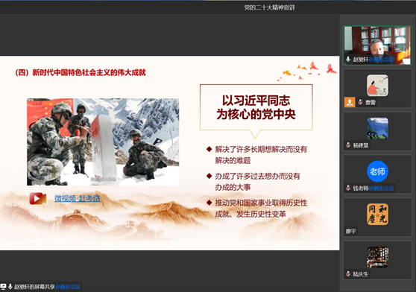Click muted mic icon beside 钱老师

click(348, 188)
